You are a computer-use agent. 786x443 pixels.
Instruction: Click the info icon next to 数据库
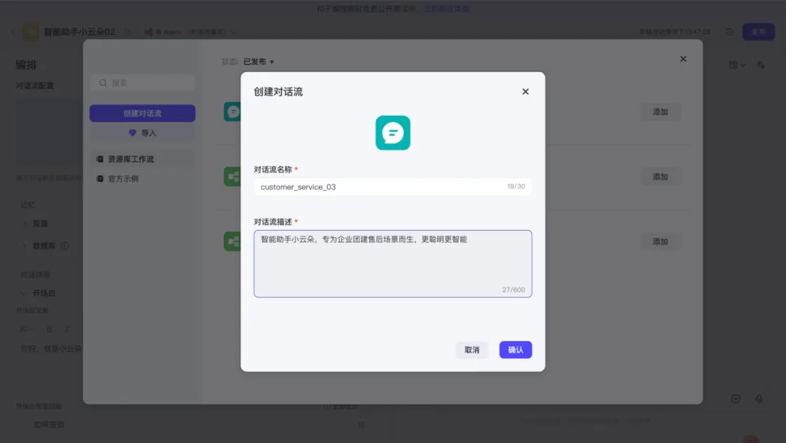click(65, 246)
